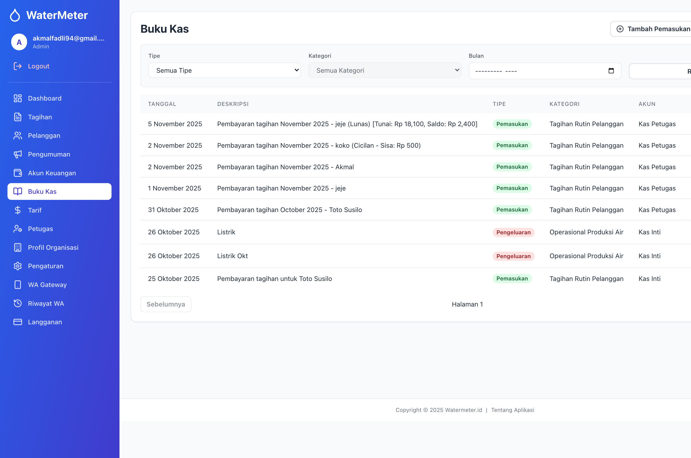Click 'Kas Inti' in the Listrik row
Screen dimensions: 691x458
[x=649, y=232]
